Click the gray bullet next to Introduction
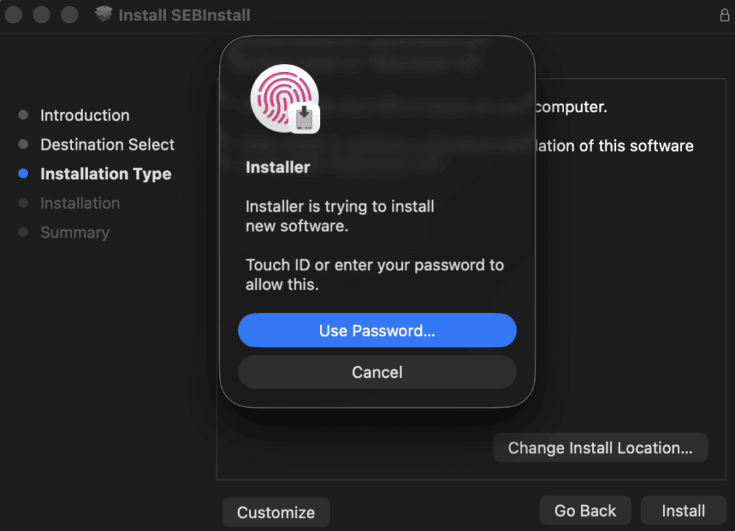This screenshot has width=735, height=531. [x=23, y=115]
